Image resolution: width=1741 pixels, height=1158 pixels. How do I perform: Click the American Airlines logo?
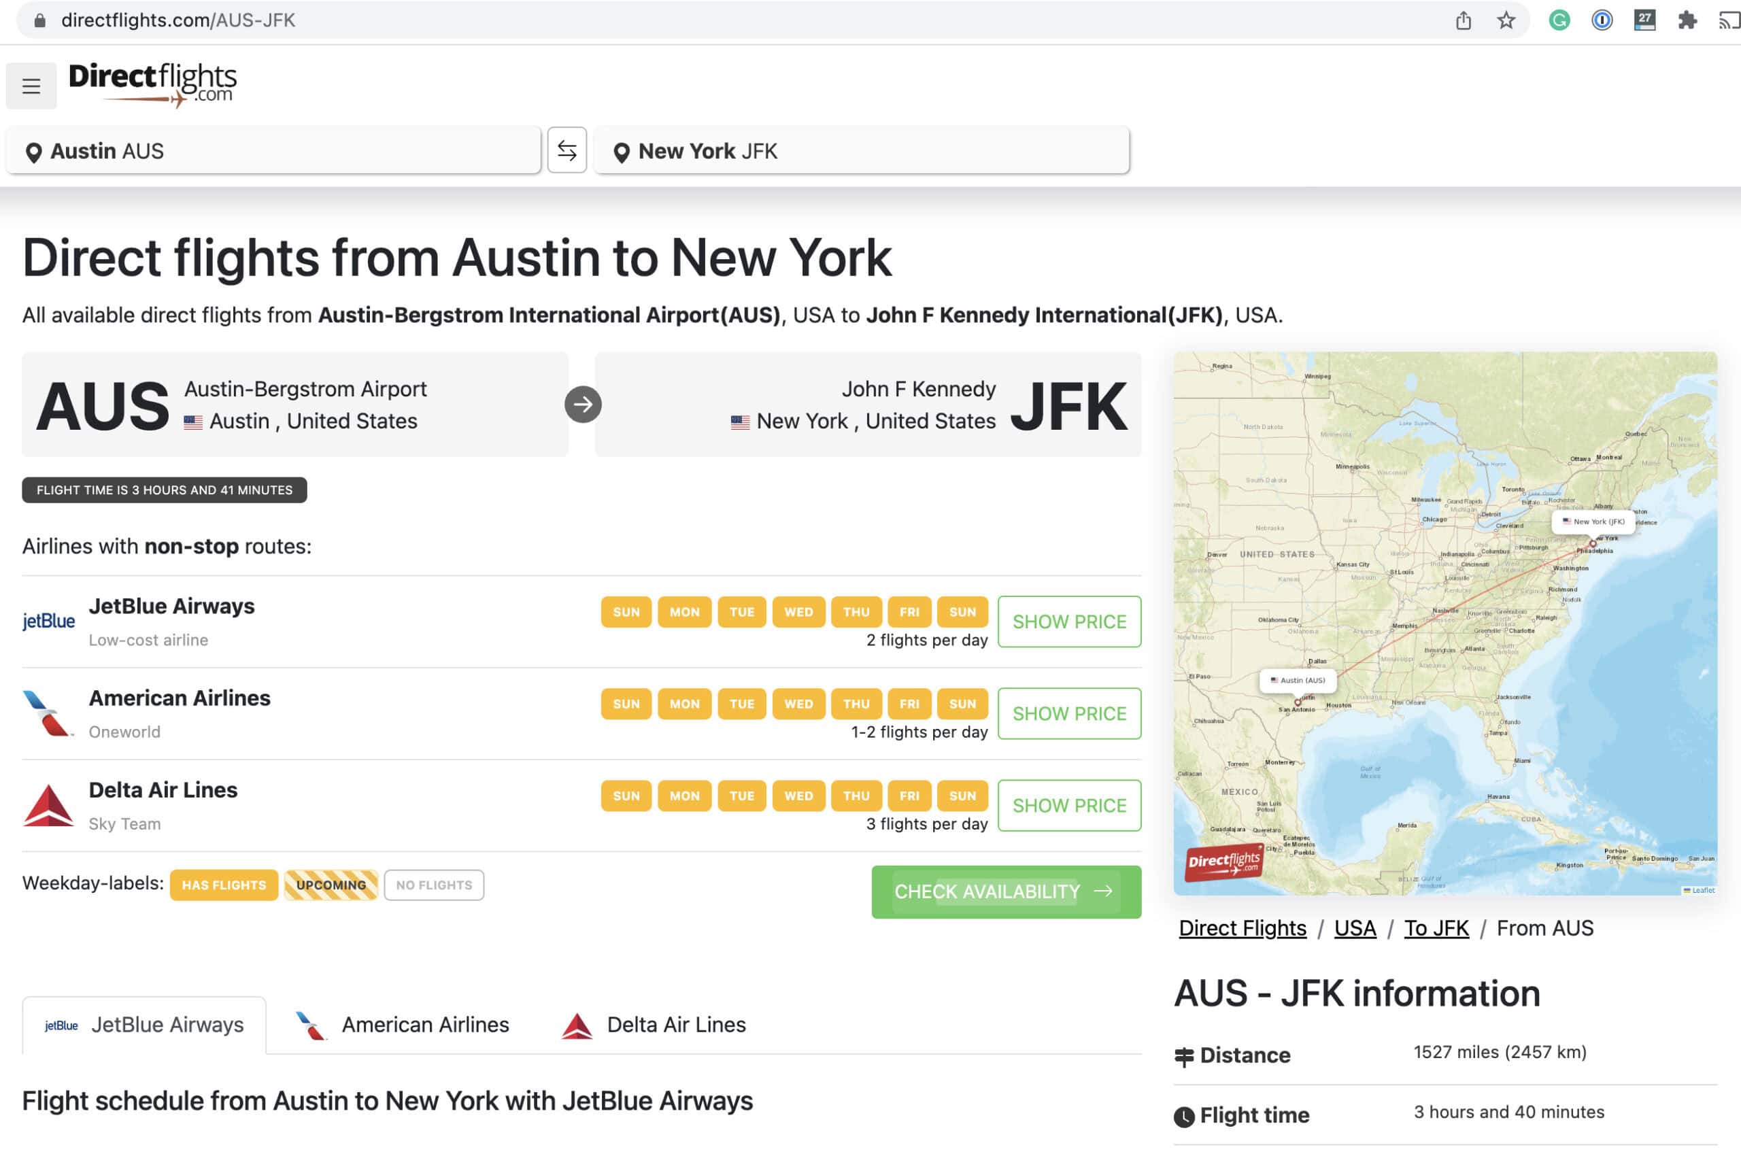point(48,713)
